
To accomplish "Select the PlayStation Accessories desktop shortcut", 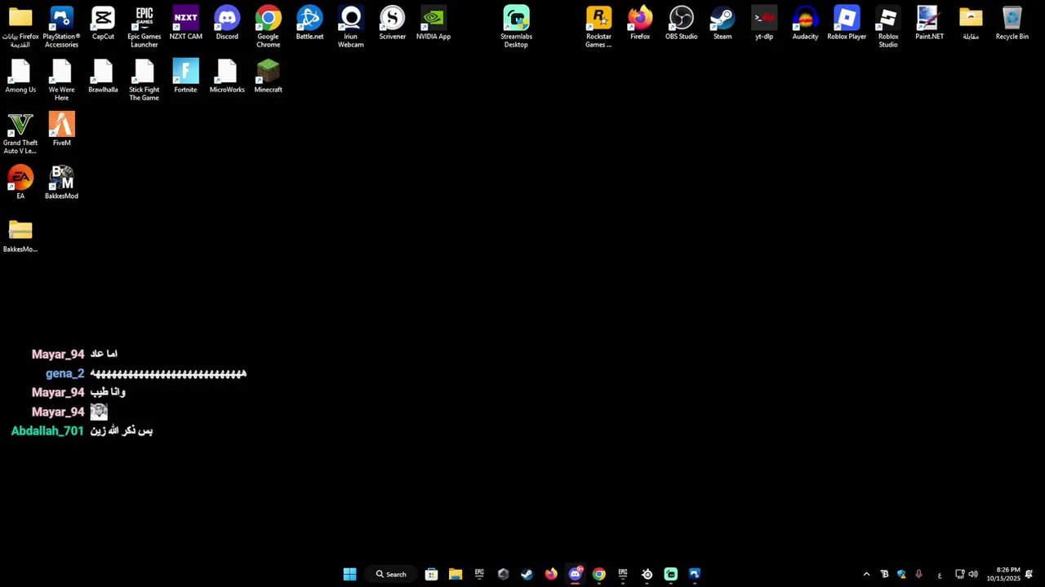I will coord(61,27).
